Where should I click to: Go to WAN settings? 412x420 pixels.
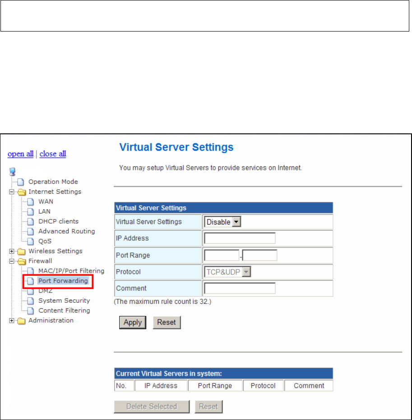(x=46, y=202)
